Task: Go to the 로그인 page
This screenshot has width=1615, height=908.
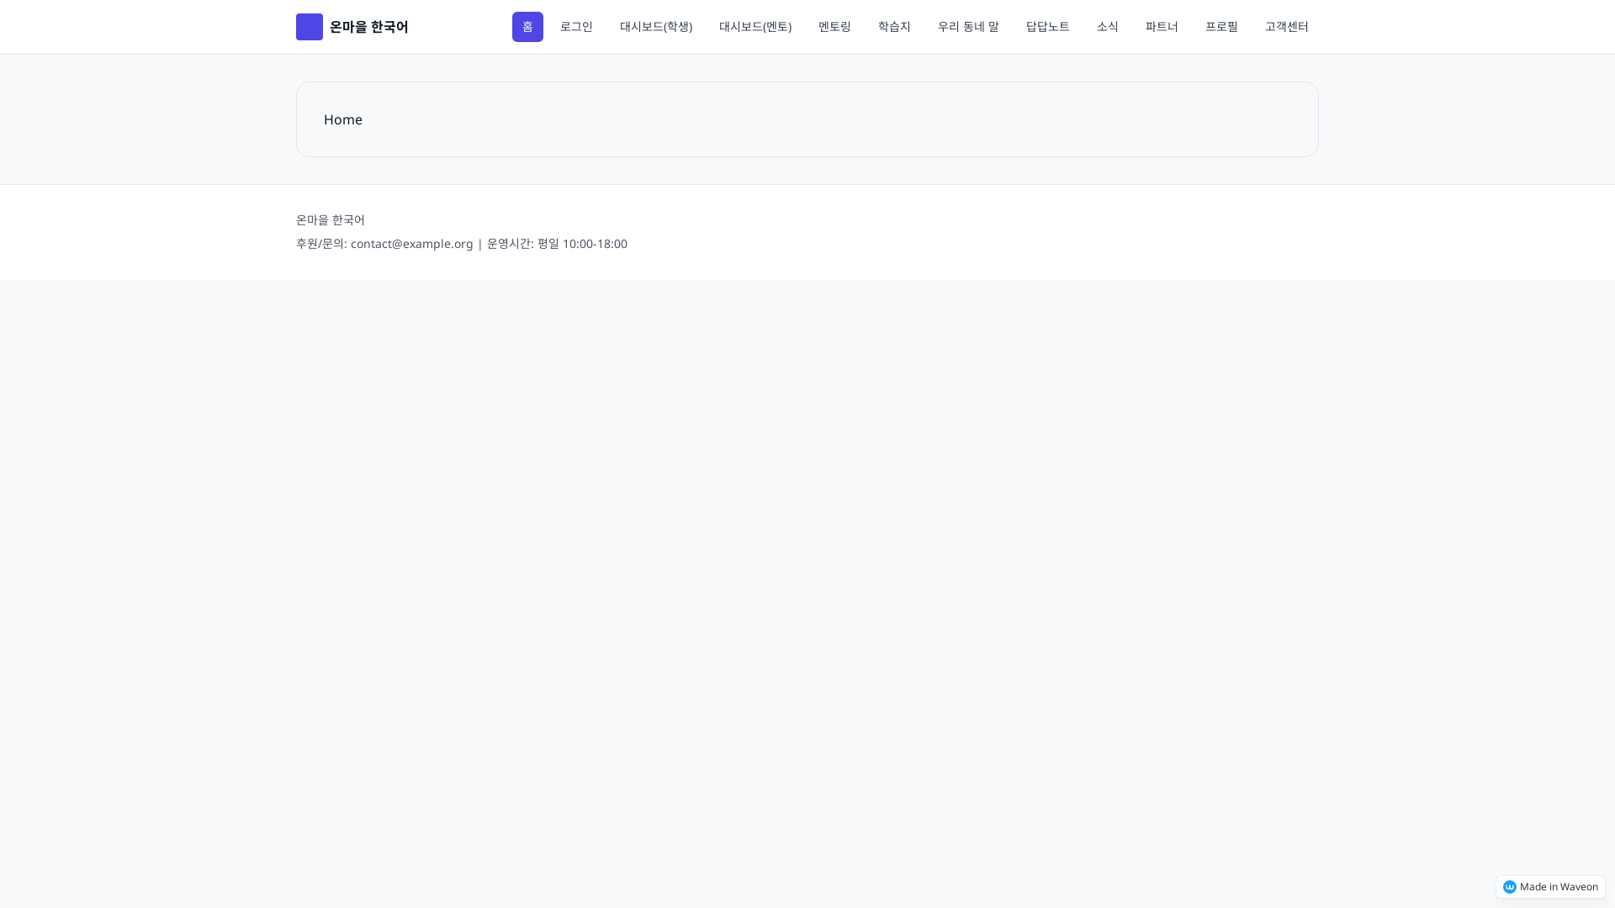Action: point(576,27)
